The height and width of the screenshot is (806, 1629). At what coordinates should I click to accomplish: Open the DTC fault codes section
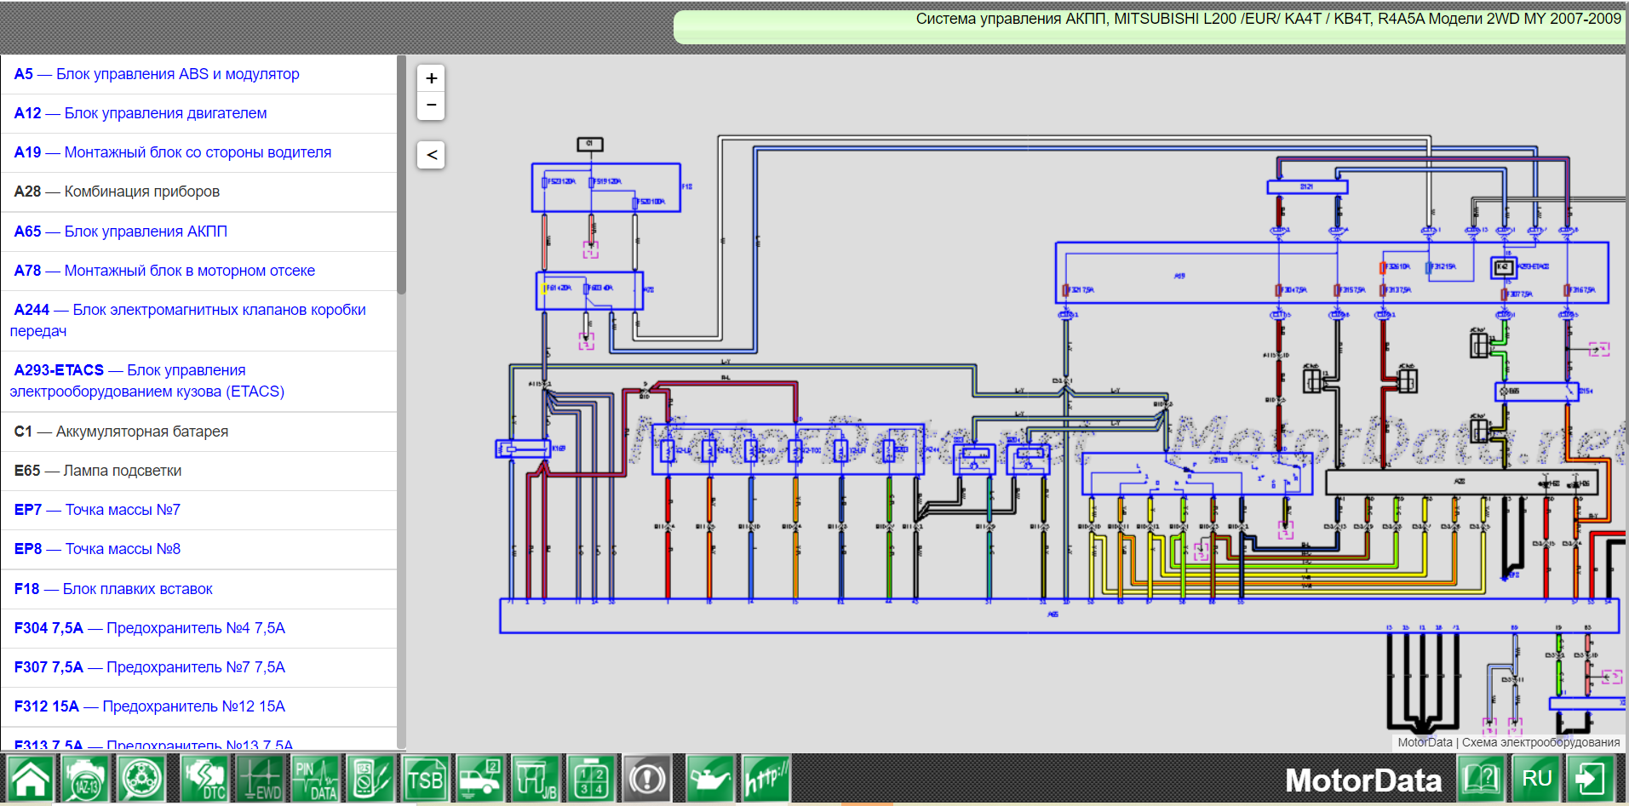[204, 779]
